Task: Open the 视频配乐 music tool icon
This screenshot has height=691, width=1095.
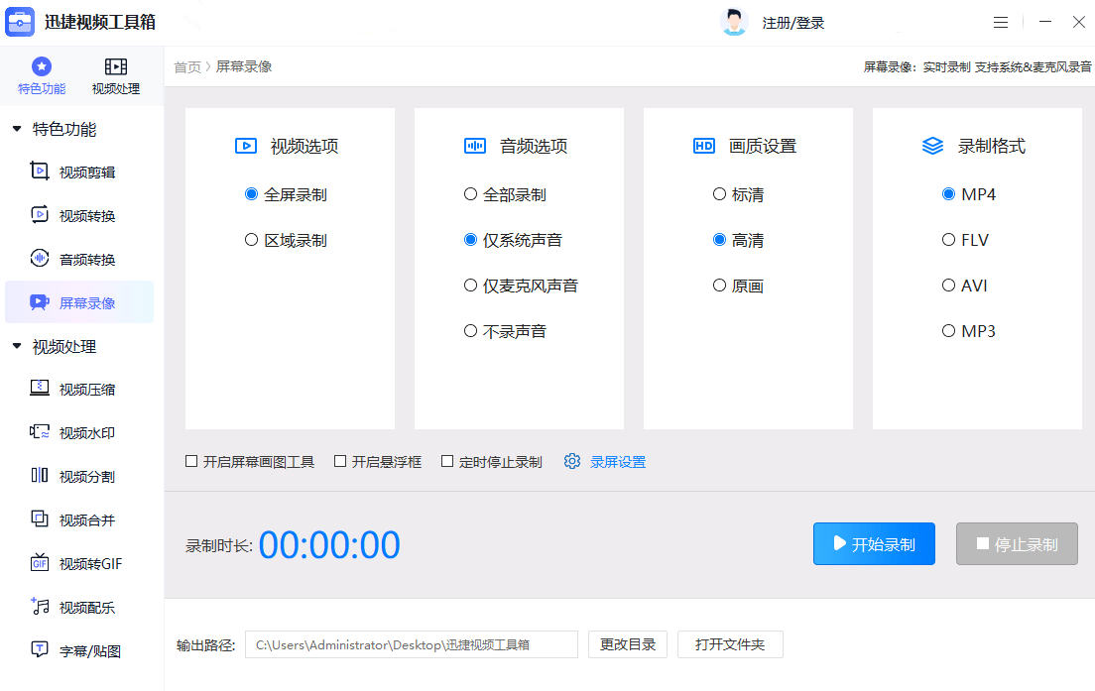Action: tap(40, 607)
